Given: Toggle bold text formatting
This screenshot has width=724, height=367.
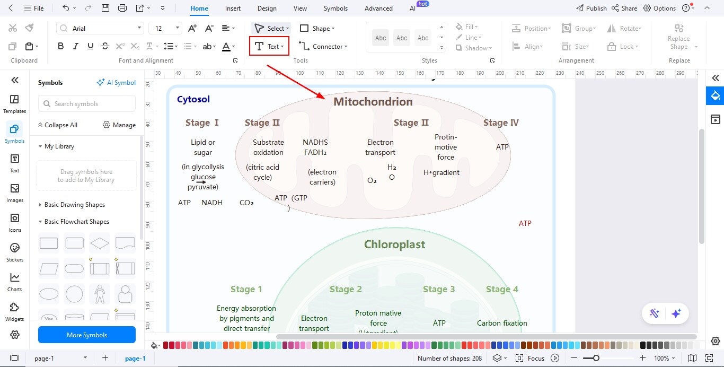Looking at the screenshot, I should (60, 46).
